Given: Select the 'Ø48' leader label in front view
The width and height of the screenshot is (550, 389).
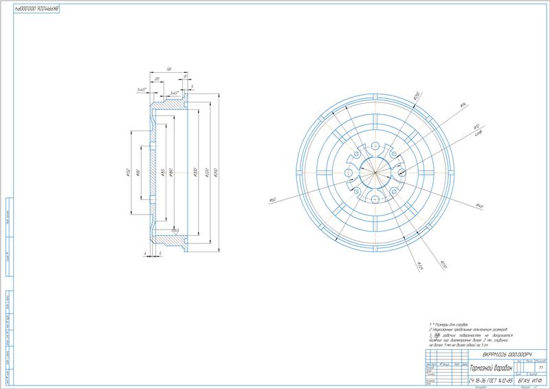Looking at the screenshot, I should pyautogui.click(x=479, y=206).
